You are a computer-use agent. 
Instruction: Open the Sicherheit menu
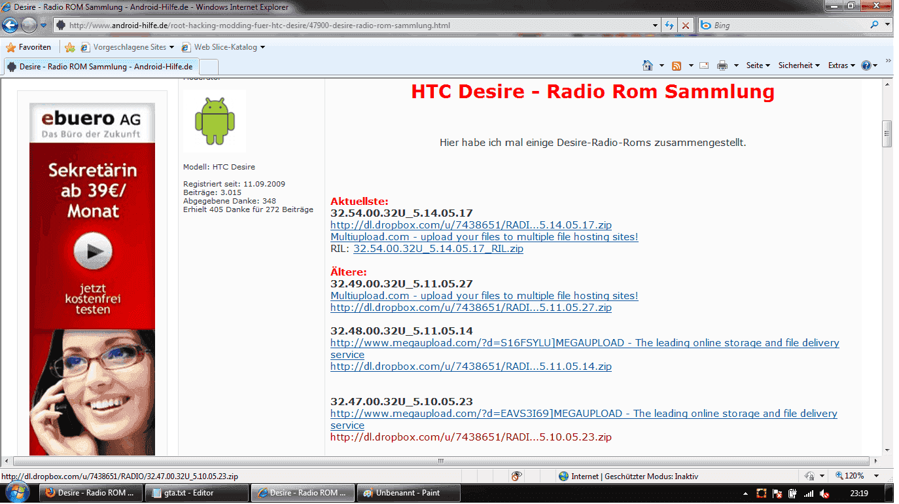point(799,65)
